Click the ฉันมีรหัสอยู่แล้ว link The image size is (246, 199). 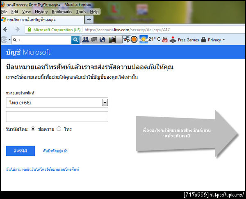55,151
